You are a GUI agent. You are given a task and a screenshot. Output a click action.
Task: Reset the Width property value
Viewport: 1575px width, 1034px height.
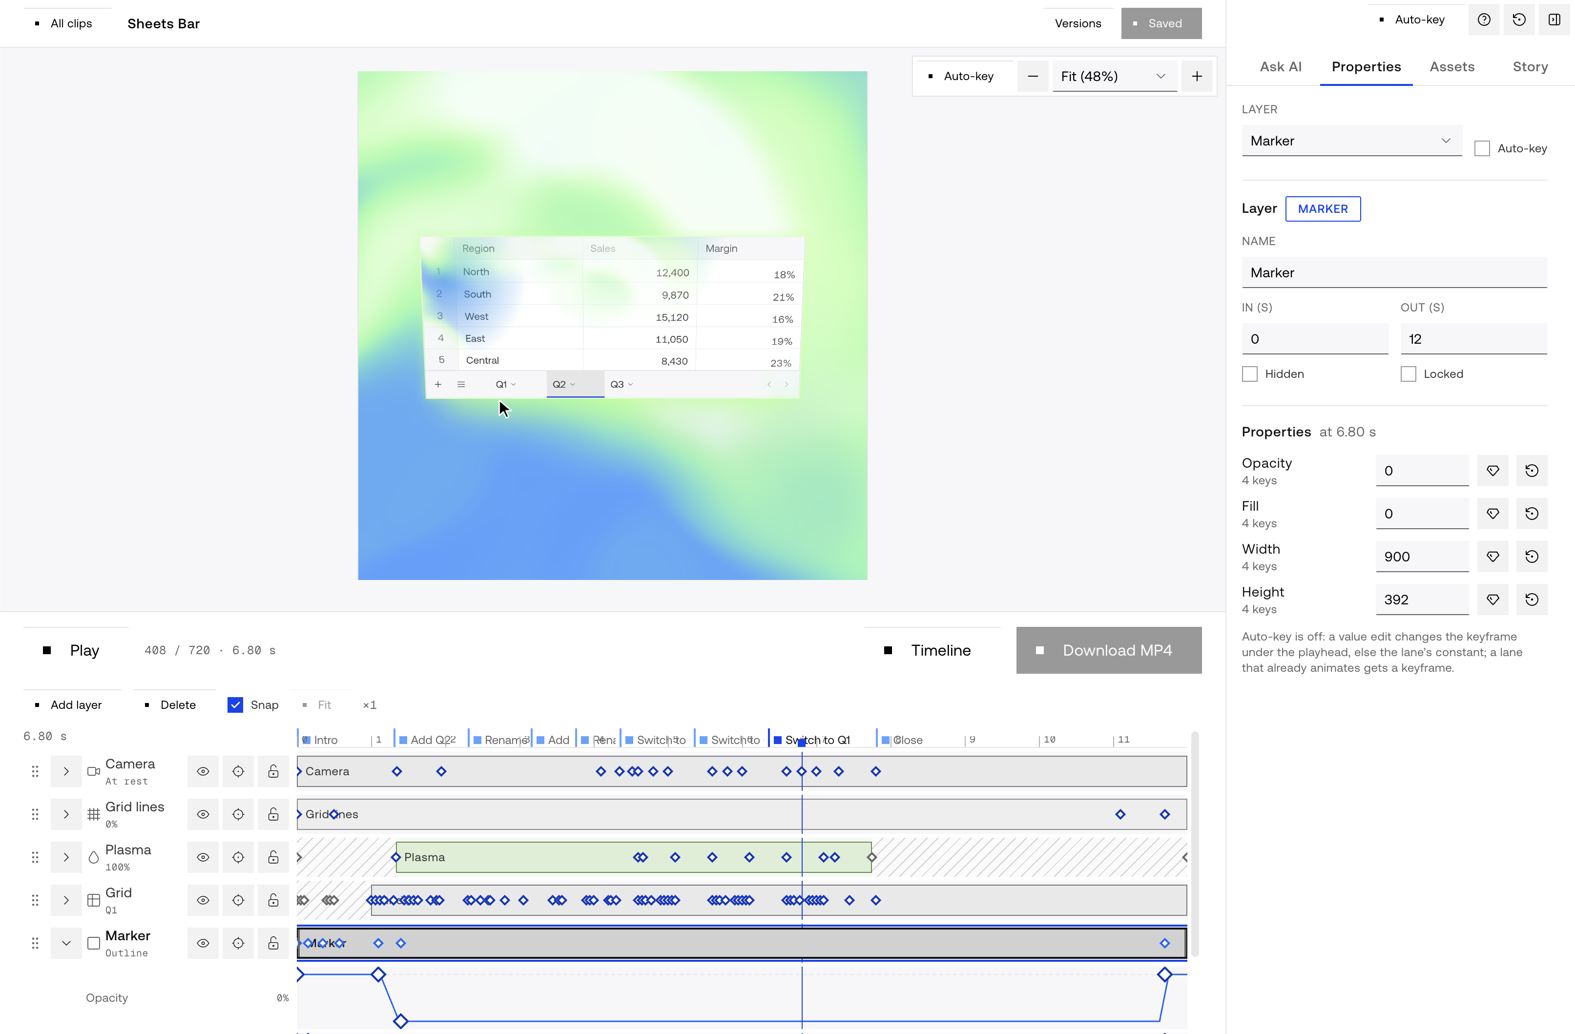click(1532, 557)
